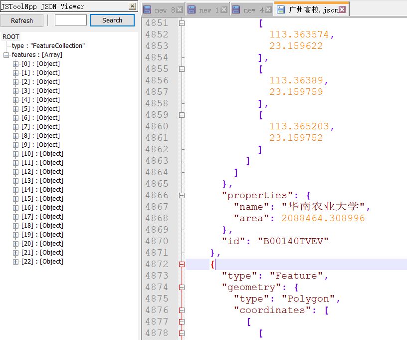Click the id value "B00140TVEV"
The height and width of the screenshot is (340, 407).
[x=293, y=241]
